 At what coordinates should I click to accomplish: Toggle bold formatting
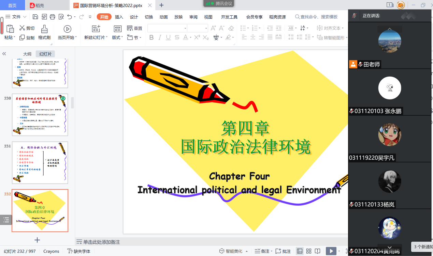coord(151,37)
